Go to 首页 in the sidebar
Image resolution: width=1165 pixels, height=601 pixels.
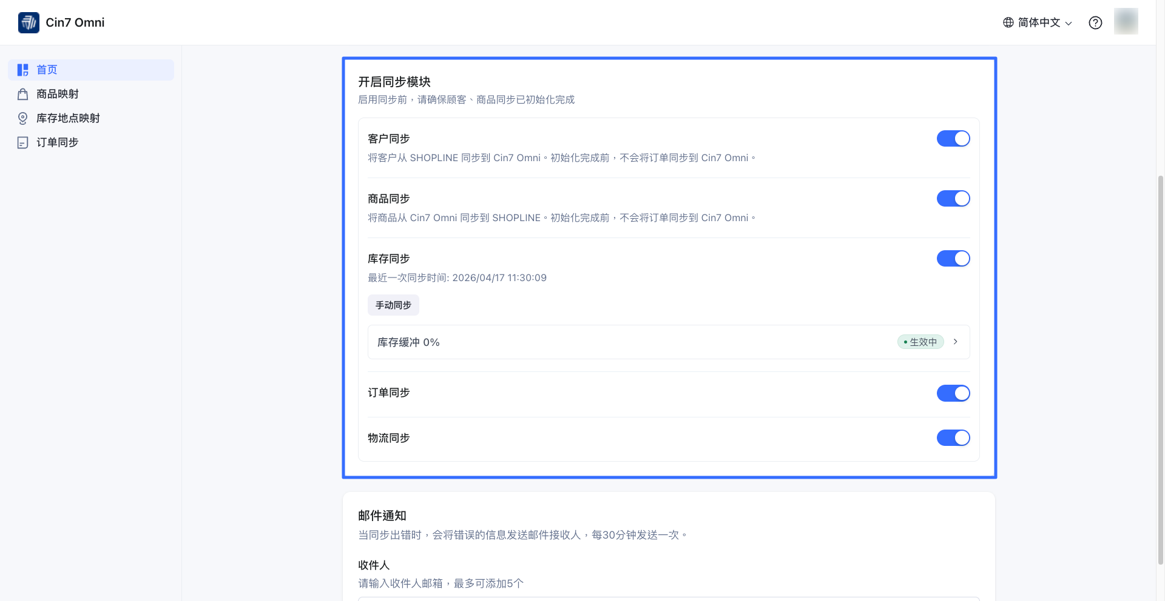pyautogui.click(x=91, y=70)
